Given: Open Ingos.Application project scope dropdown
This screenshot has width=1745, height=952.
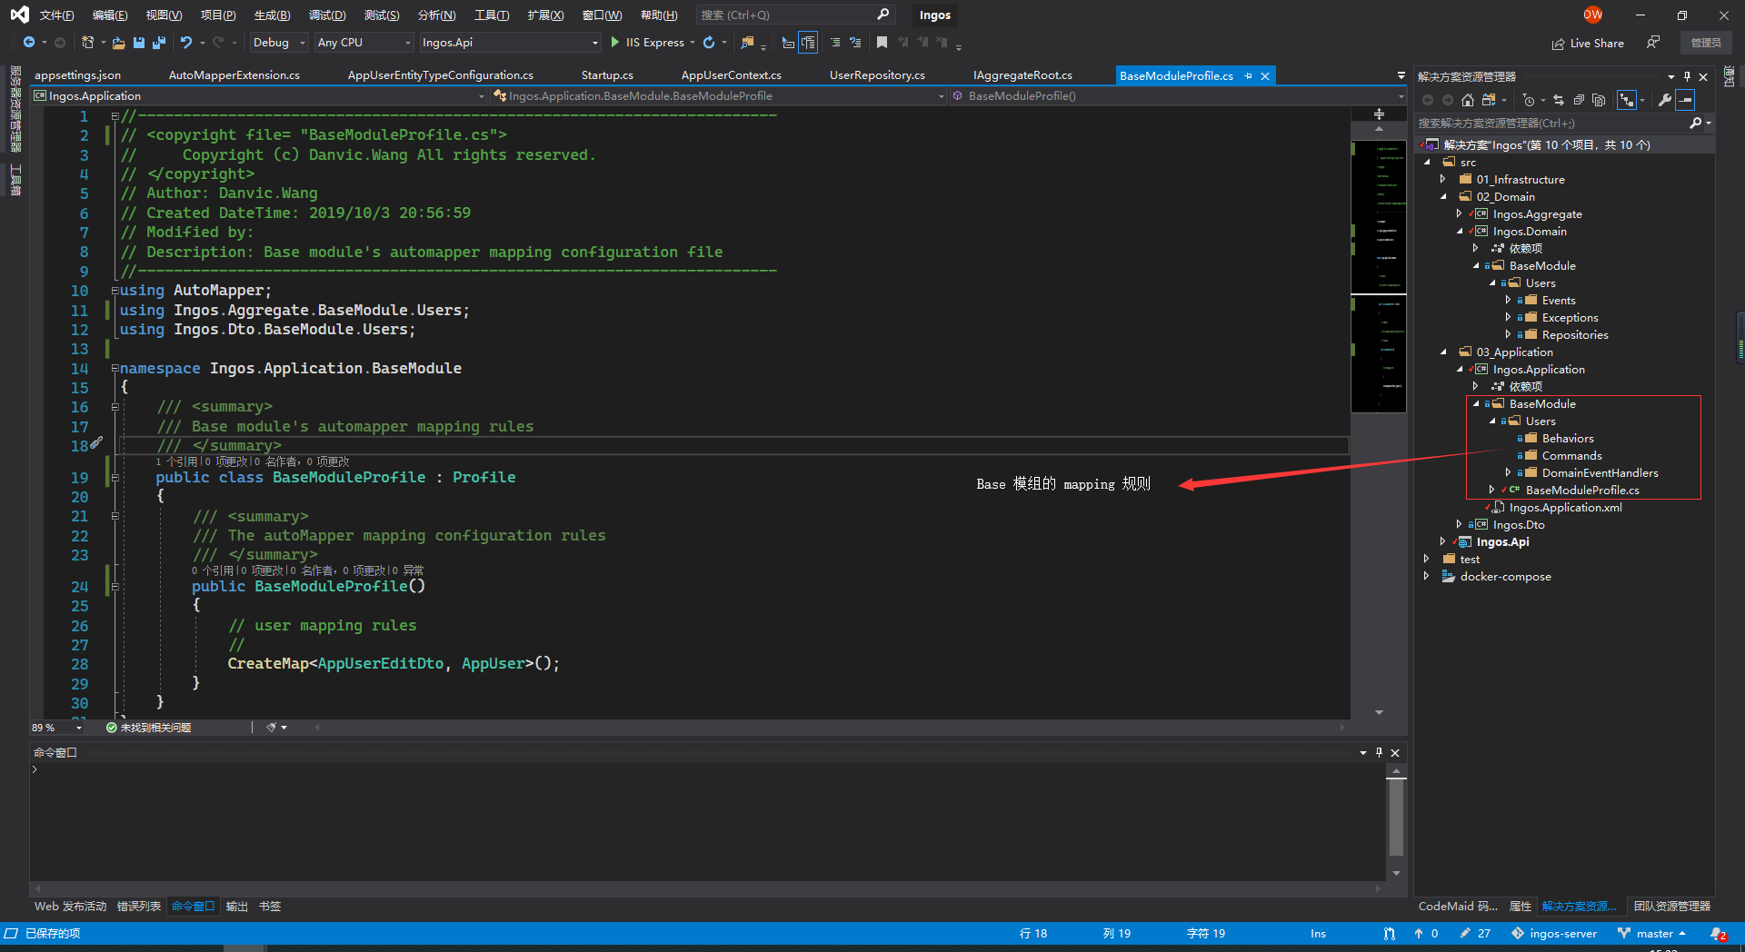Looking at the screenshot, I should tap(260, 95).
